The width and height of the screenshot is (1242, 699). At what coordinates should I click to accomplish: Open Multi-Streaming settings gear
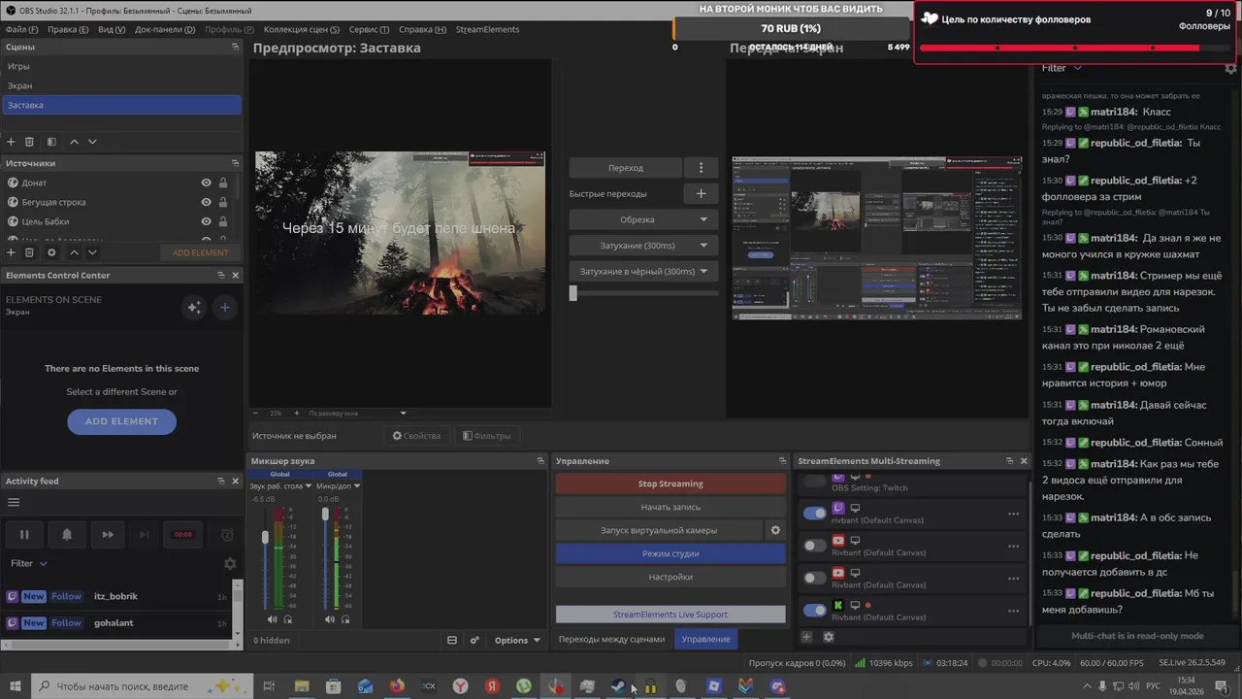[x=829, y=637]
